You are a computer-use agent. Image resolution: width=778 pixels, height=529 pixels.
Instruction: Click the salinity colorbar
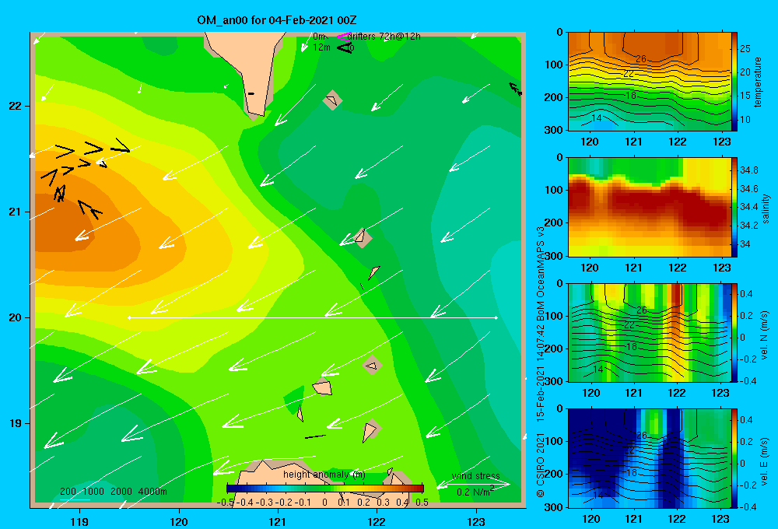pos(734,208)
